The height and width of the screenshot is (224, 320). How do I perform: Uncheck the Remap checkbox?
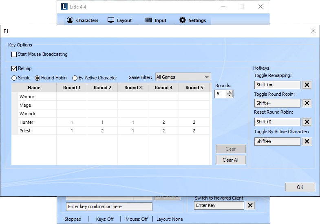point(14,69)
